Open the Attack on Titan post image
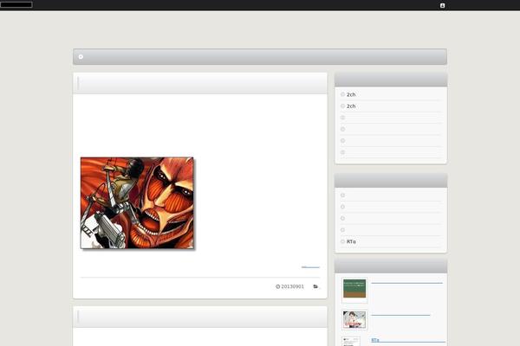This screenshot has height=346, width=520. [x=137, y=203]
